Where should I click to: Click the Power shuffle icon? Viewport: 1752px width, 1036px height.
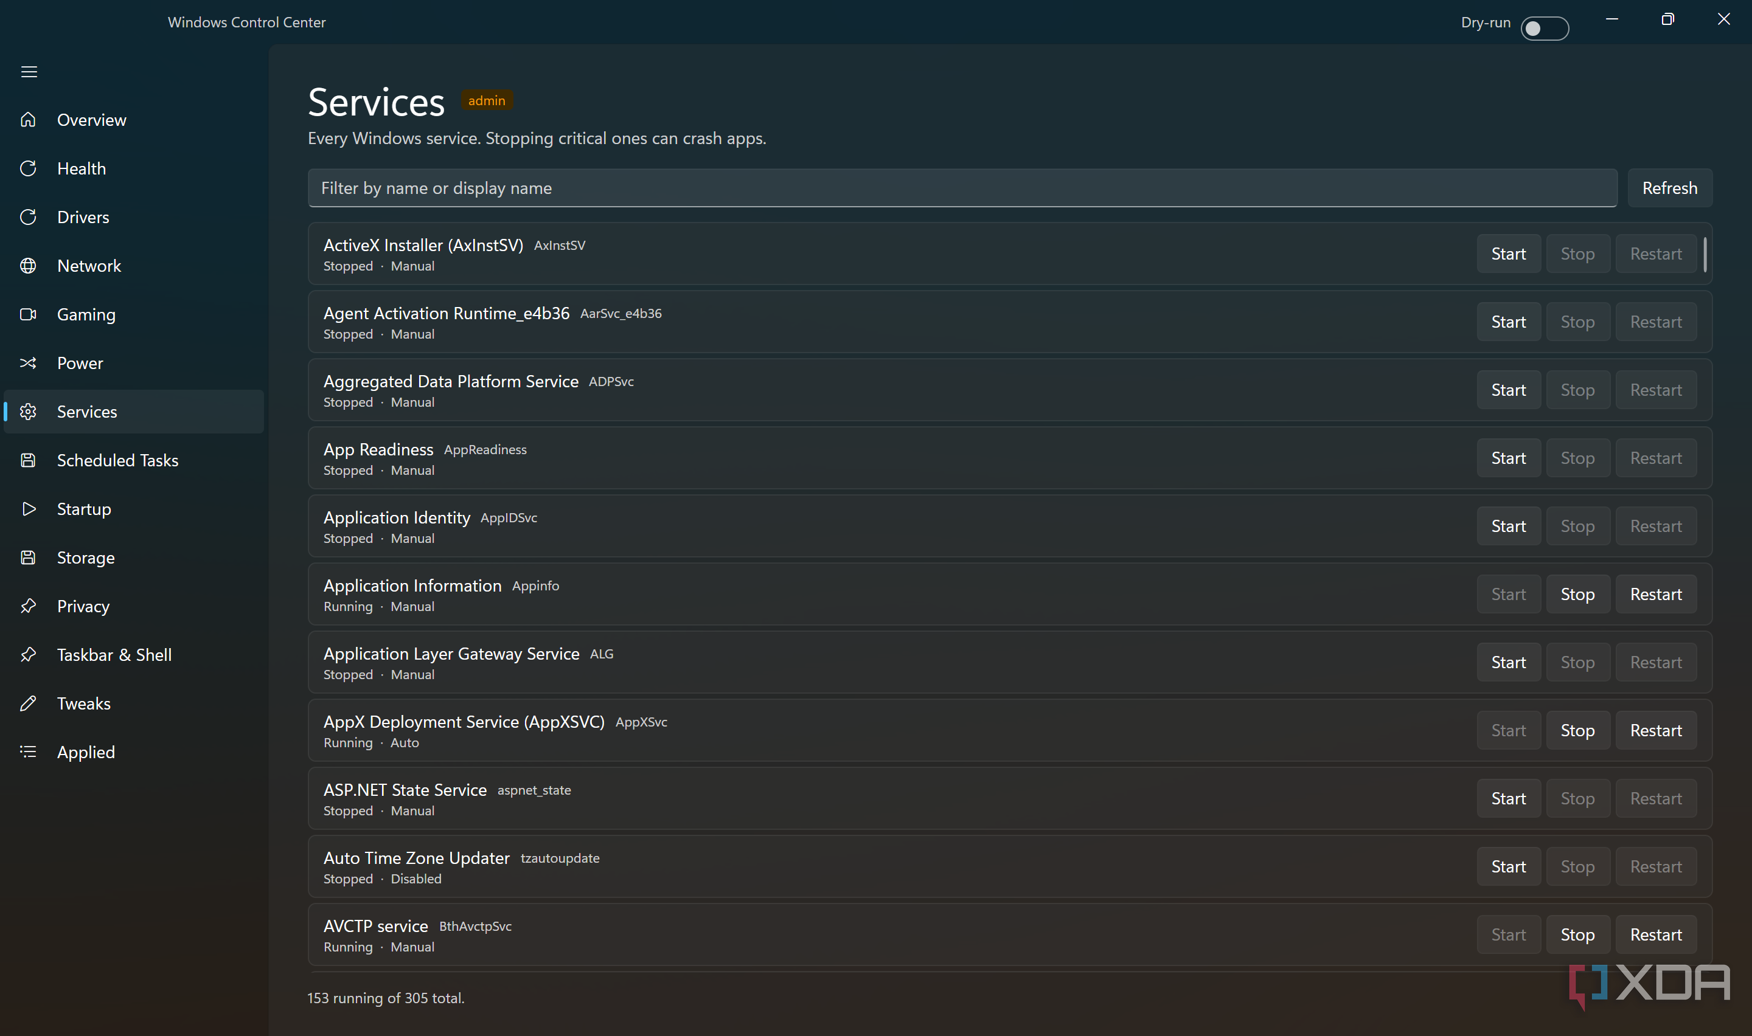pyautogui.click(x=28, y=363)
